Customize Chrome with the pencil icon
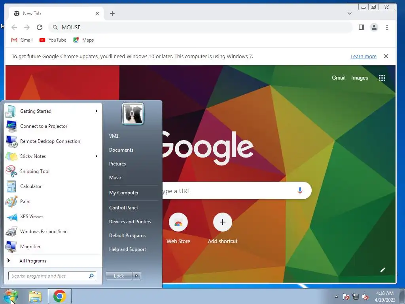Image resolution: width=405 pixels, height=304 pixels. tap(383, 270)
